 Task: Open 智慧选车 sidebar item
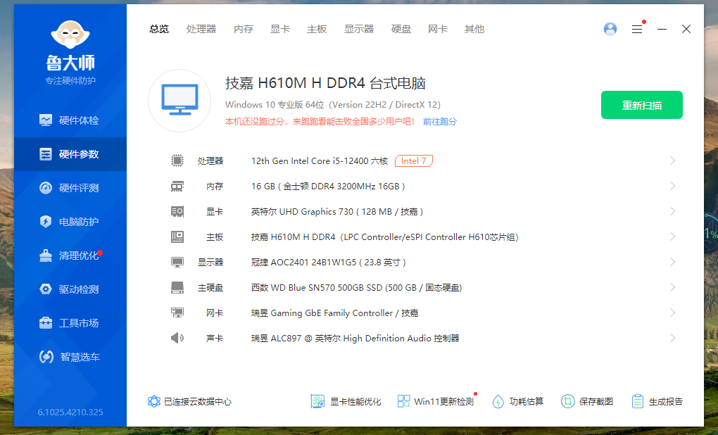point(70,357)
